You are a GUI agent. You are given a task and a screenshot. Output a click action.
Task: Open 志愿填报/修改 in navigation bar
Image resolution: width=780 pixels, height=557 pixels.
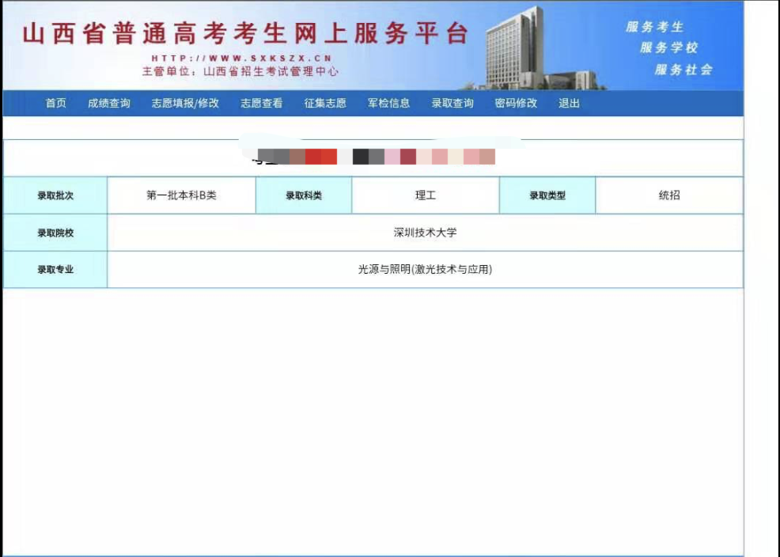point(185,103)
